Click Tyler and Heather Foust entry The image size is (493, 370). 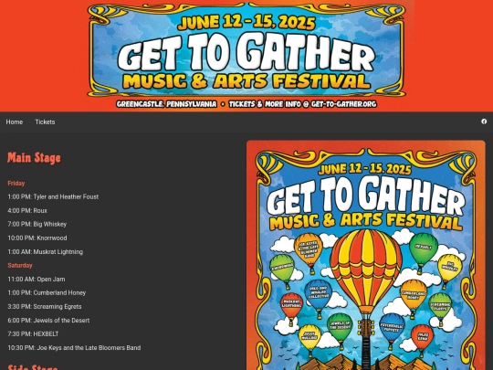(53, 196)
